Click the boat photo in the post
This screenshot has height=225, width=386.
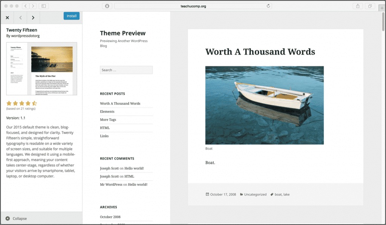pos(264,105)
